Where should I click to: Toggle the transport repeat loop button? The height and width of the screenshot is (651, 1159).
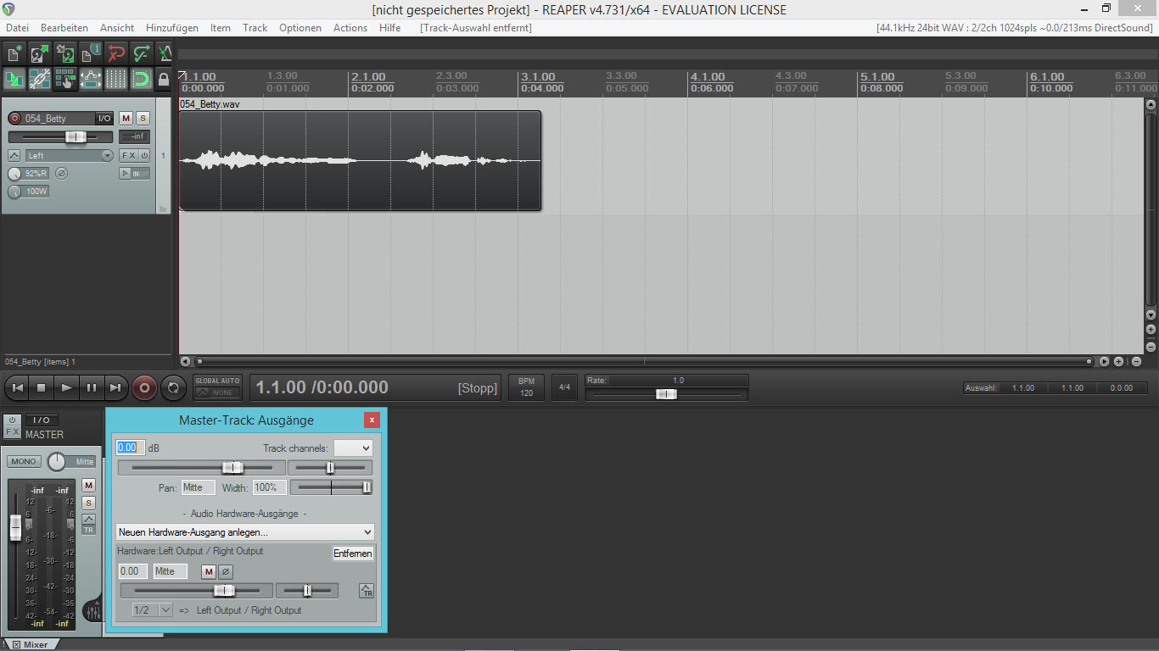point(173,387)
